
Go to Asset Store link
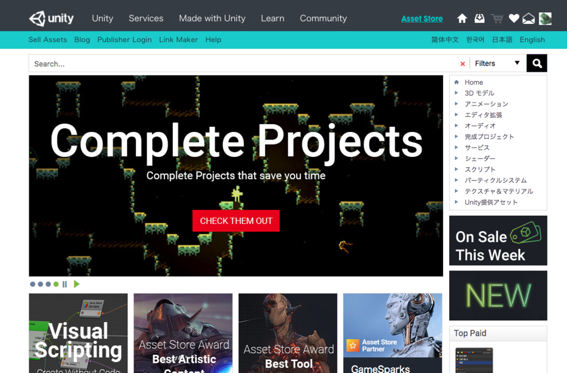click(422, 18)
